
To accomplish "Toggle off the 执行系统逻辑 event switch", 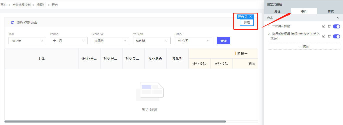I will (336, 36).
